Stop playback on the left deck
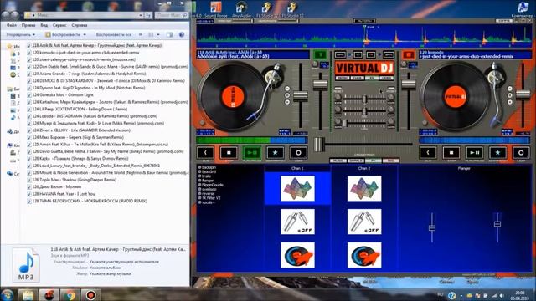Viewport: 536px width, 301px height. point(229,153)
